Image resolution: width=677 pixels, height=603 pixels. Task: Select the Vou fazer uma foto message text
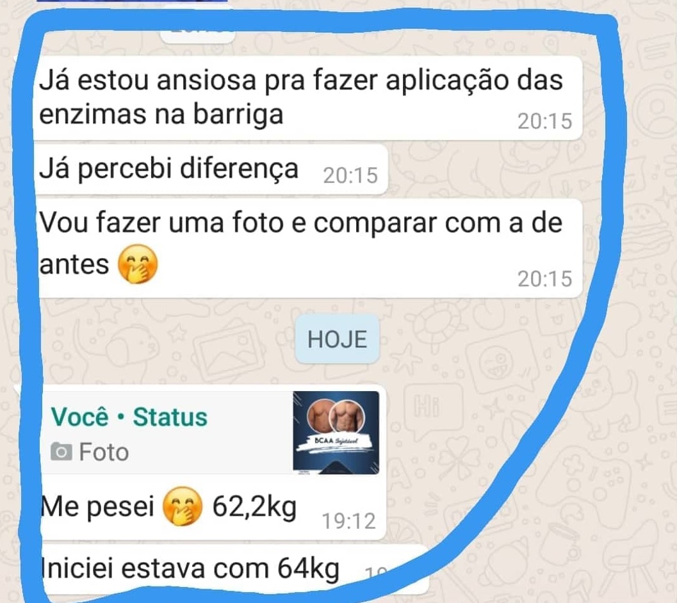point(300,243)
